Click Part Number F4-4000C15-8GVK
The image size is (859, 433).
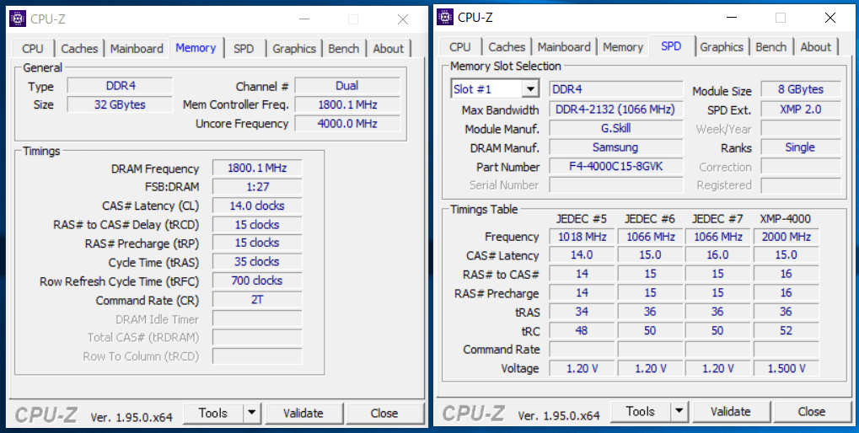616,167
